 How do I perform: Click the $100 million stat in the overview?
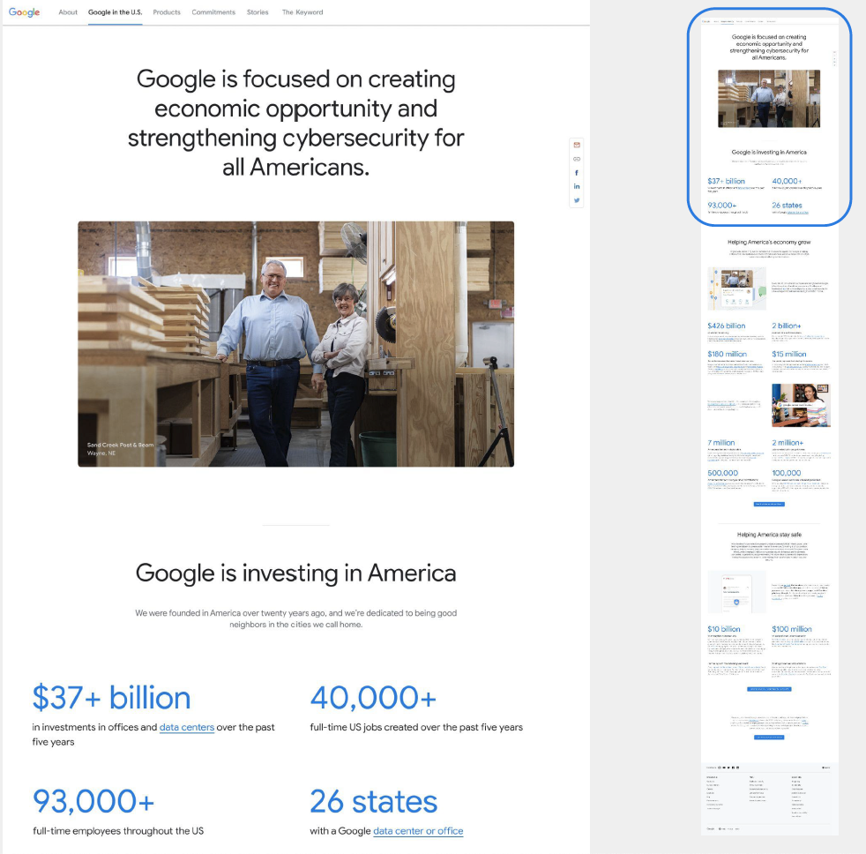click(792, 629)
